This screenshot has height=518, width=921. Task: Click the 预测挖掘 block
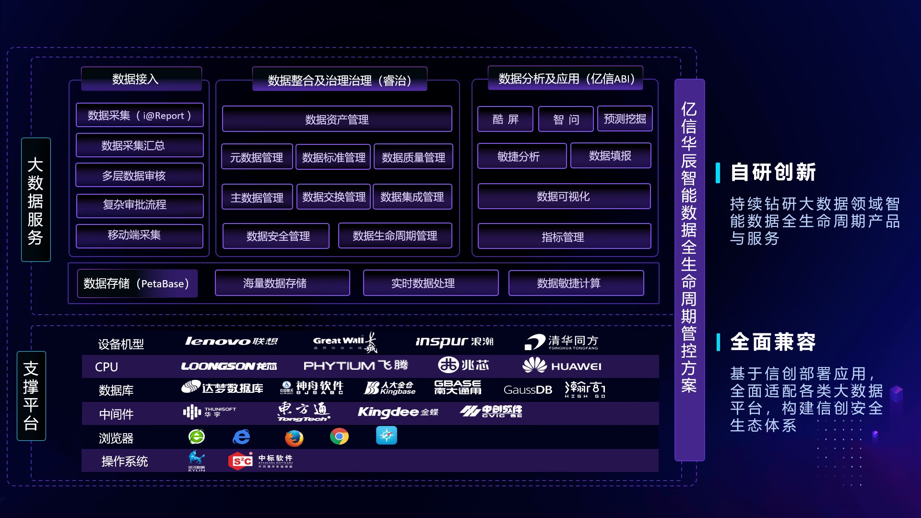pos(625,119)
